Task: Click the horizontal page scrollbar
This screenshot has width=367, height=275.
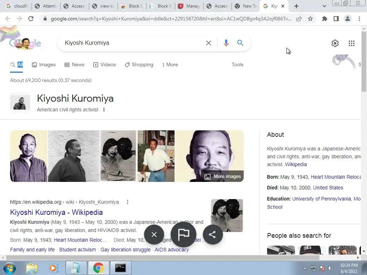Action: (x=163, y=257)
